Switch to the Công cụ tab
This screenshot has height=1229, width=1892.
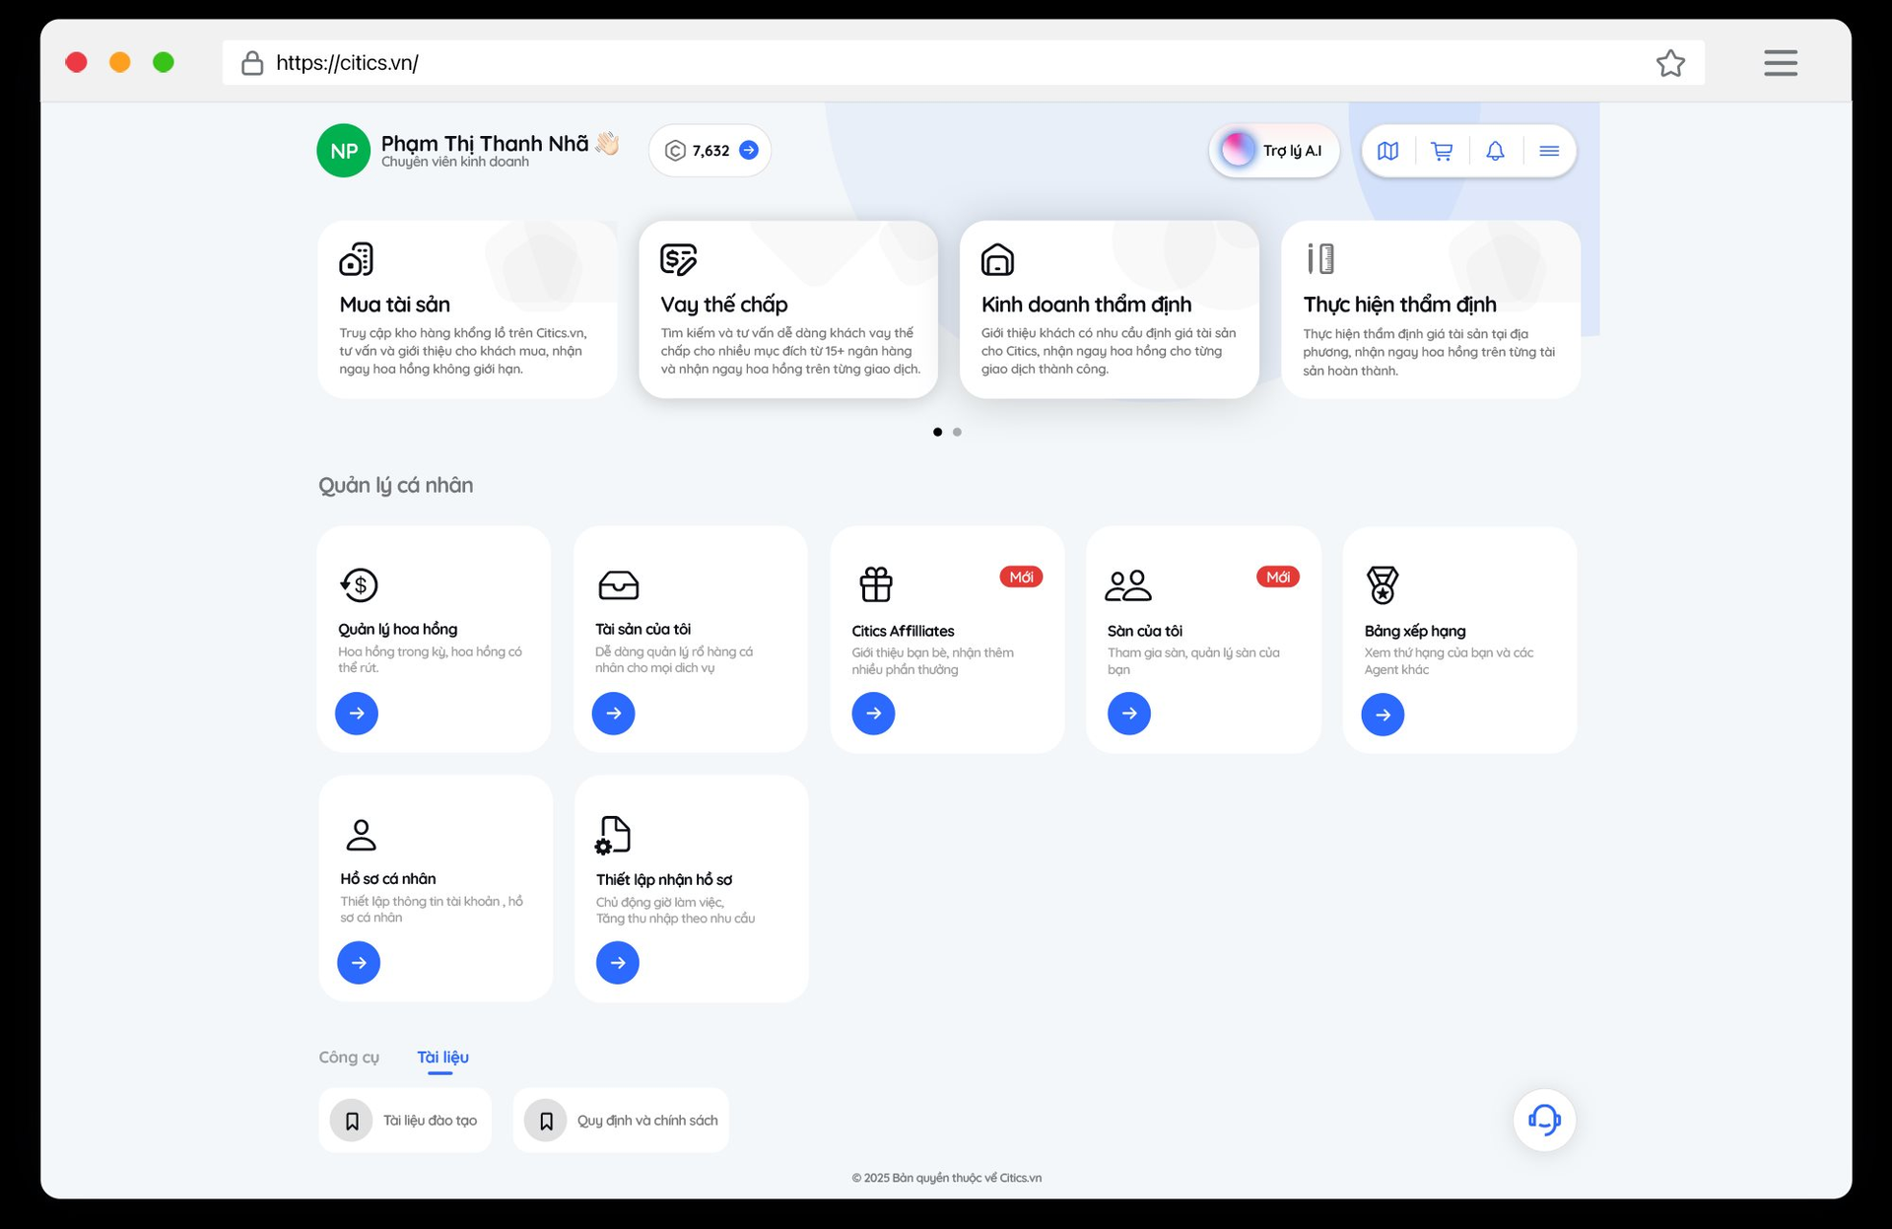tap(349, 1057)
